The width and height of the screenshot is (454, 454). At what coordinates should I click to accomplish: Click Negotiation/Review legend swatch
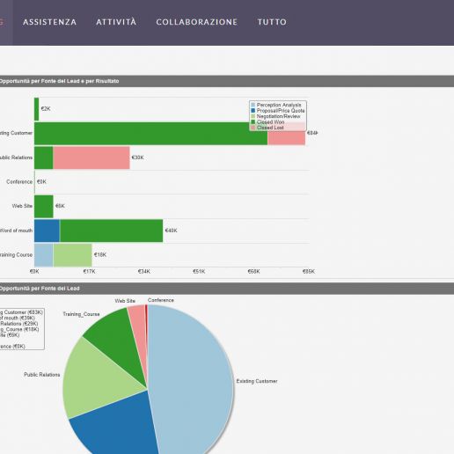[253, 116]
